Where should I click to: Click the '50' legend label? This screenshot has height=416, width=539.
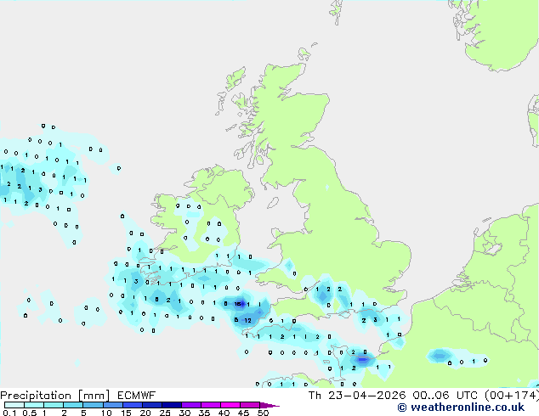pos(263,413)
